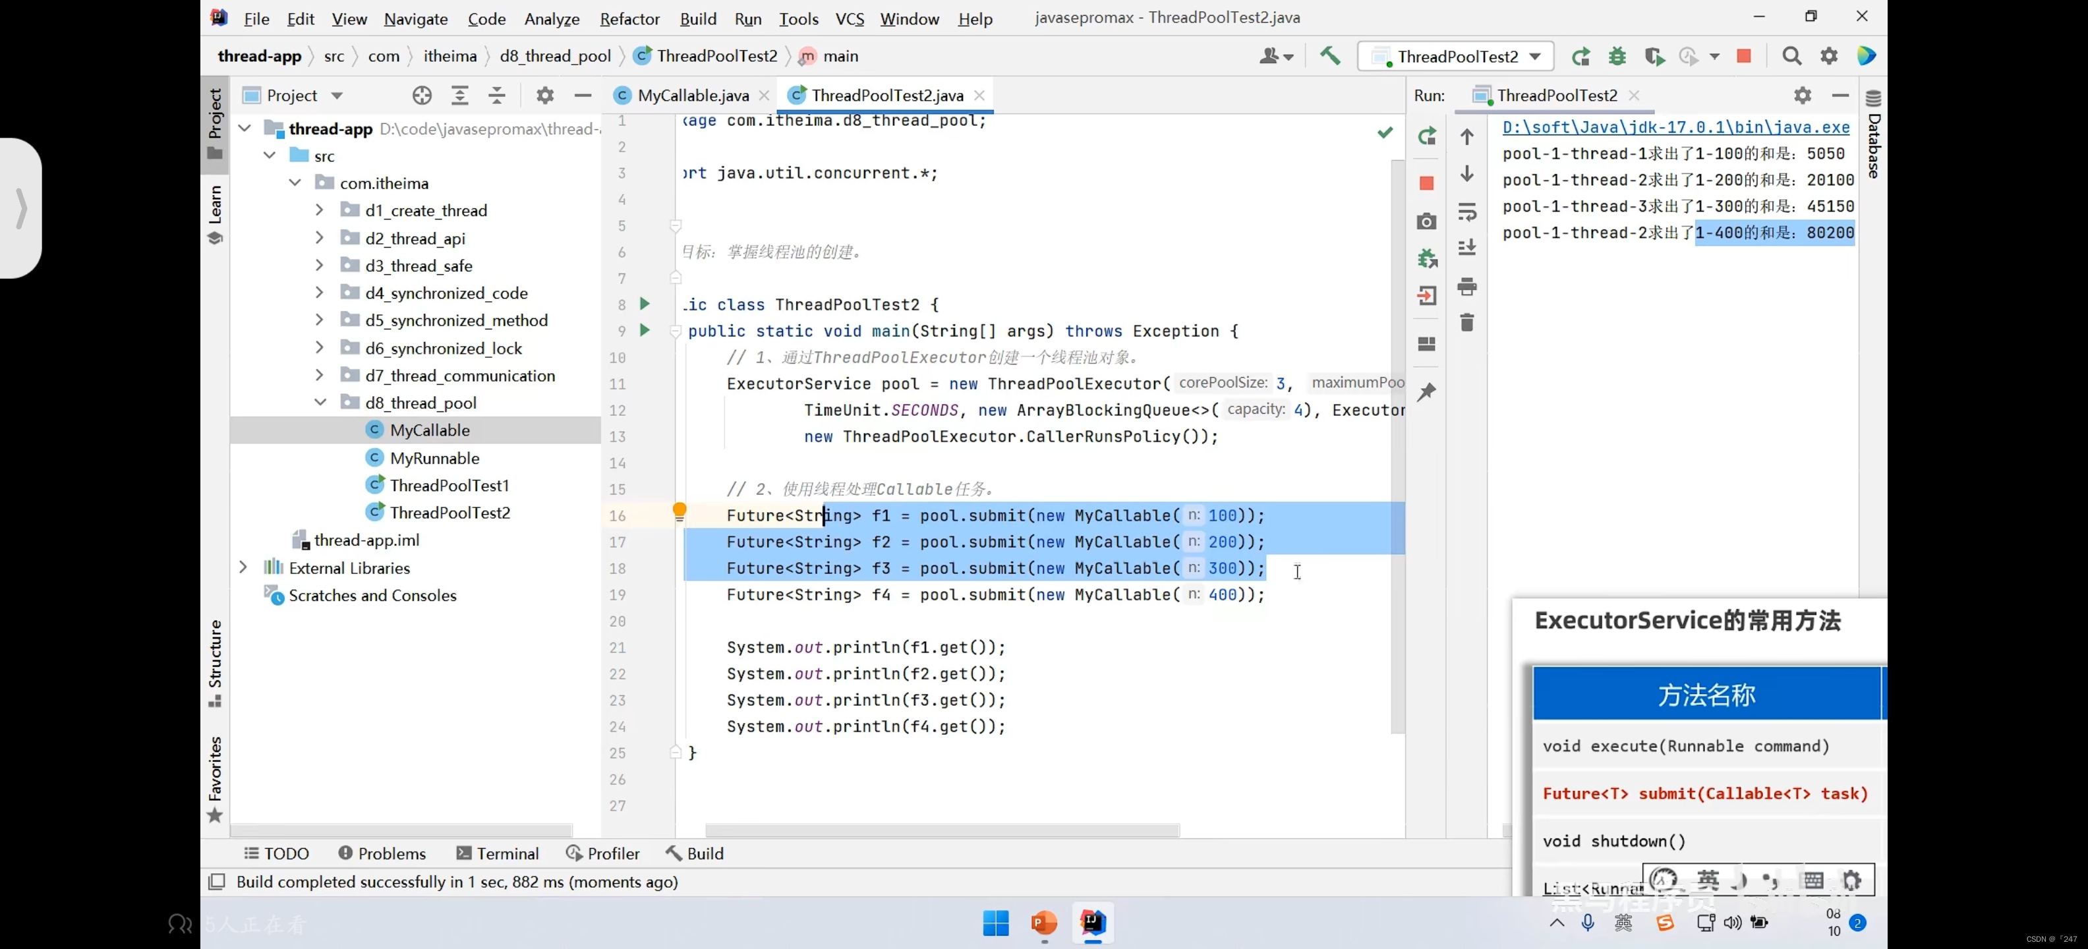Open Run panel settings gear
Image resolution: width=2088 pixels, height=949 pixels.
point(1802,96)
